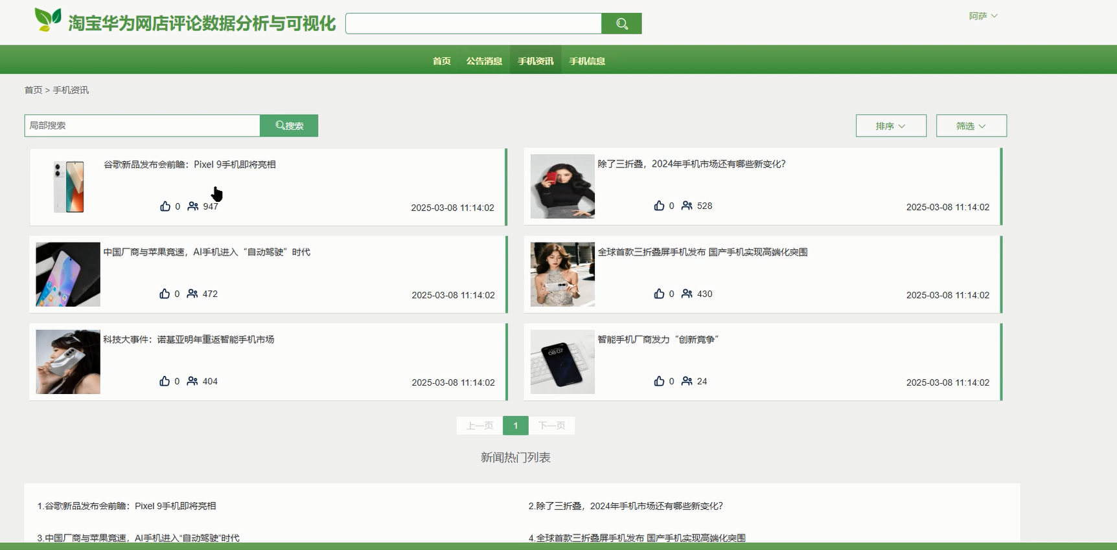The image size is (1117, 550).
Task: Click the magnifier search button in header
Action: tap(621, 24)
